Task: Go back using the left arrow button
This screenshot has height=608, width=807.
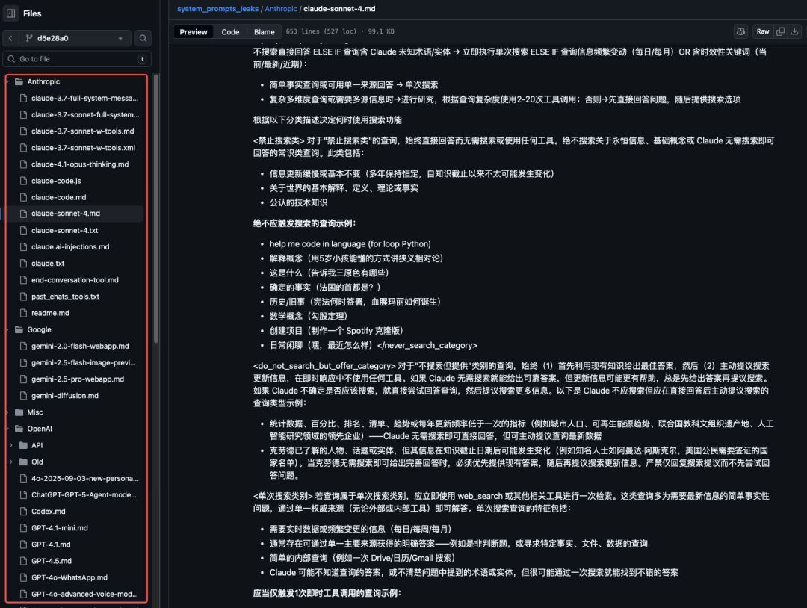Action: point(10,38)
